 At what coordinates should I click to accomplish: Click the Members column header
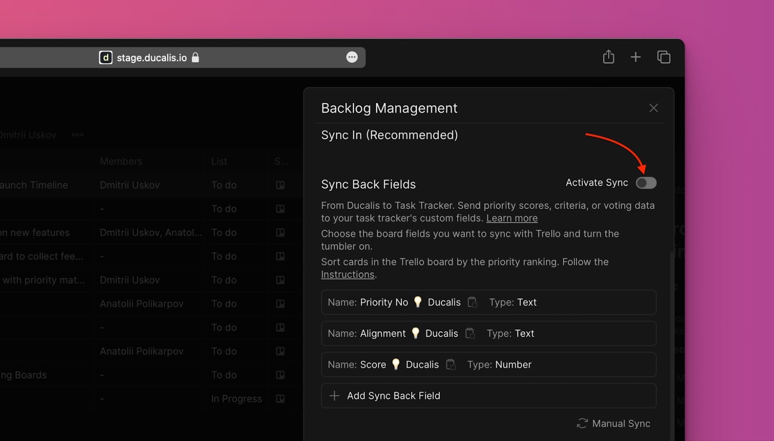click(x=121, y=162)
